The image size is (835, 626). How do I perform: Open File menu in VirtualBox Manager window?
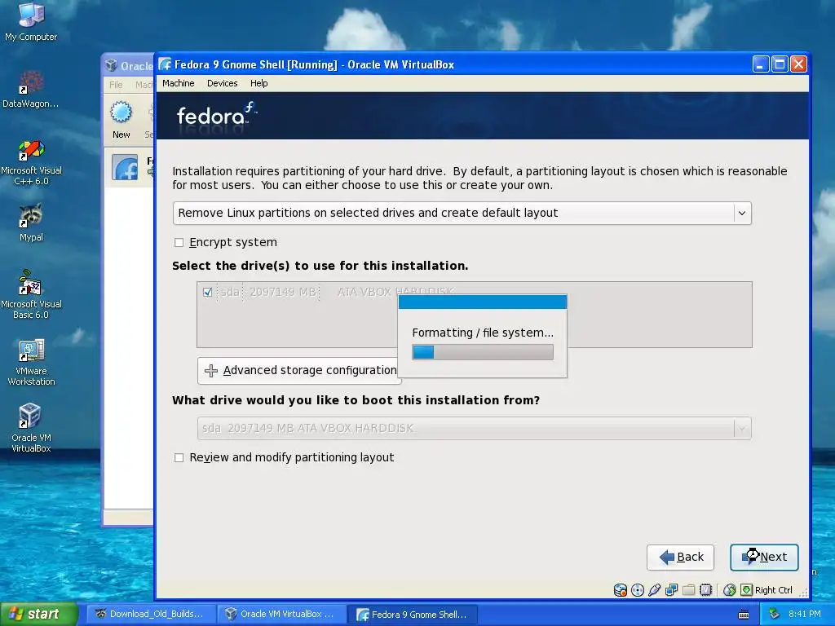(116, 84)
